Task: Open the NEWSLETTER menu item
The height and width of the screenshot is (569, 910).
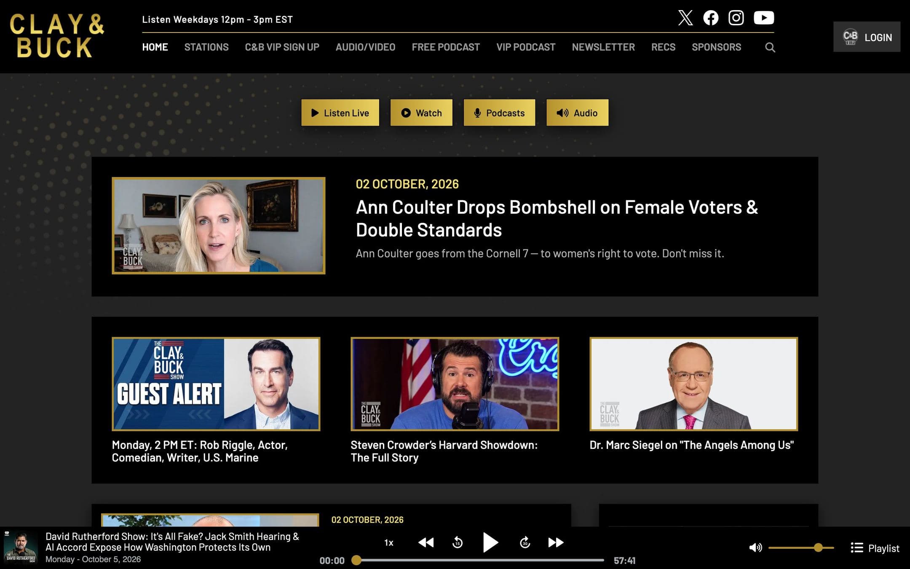Action: 603,47
